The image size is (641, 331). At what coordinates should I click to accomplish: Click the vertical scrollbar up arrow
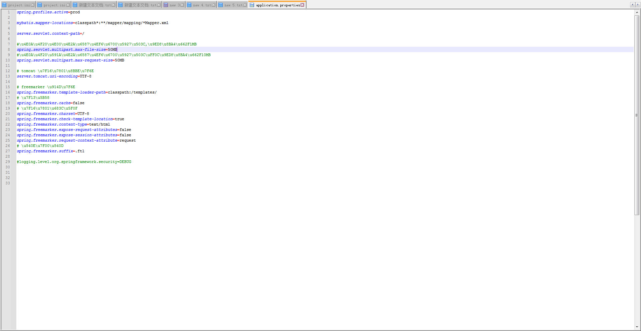pos(637,12)
